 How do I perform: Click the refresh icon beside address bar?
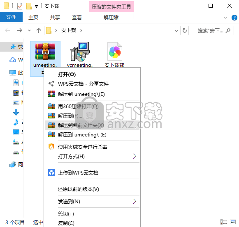[x=185, y=30]
